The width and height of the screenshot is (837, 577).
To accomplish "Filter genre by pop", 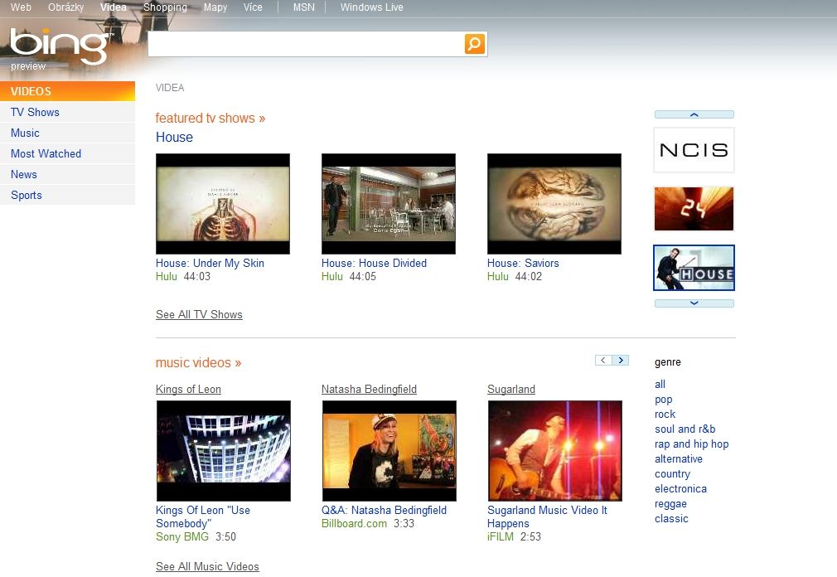I will [664, 400].
